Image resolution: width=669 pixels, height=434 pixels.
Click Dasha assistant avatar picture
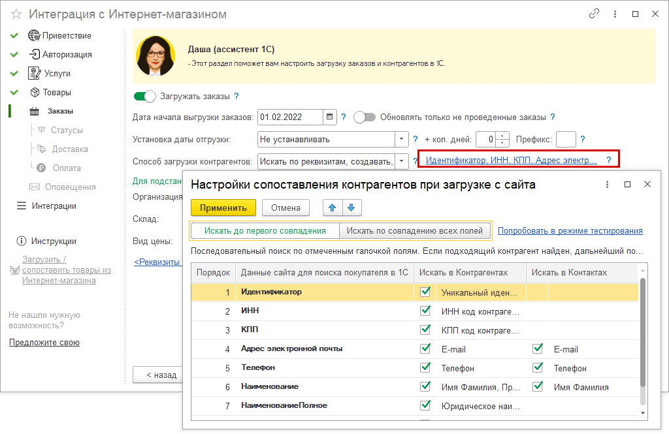(155, 56)
